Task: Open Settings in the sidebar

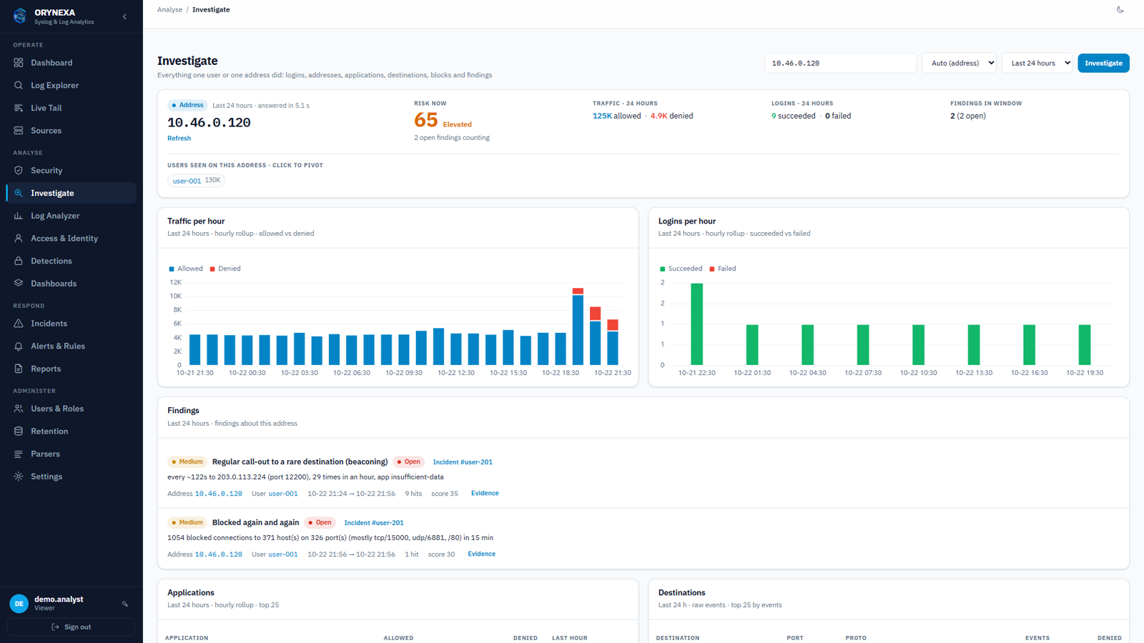Action: tap(71, 477)
